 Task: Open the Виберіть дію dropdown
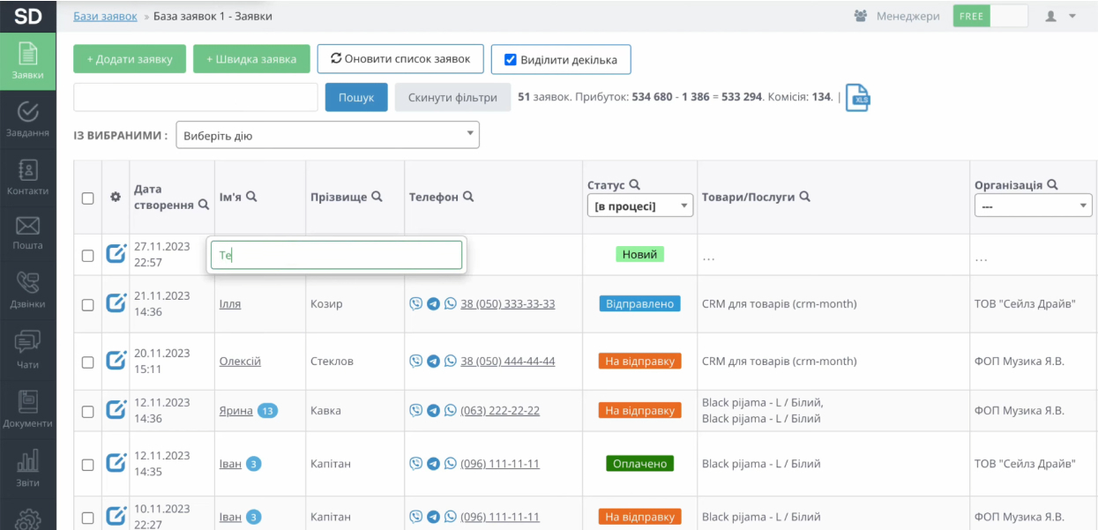click(328, 135)
